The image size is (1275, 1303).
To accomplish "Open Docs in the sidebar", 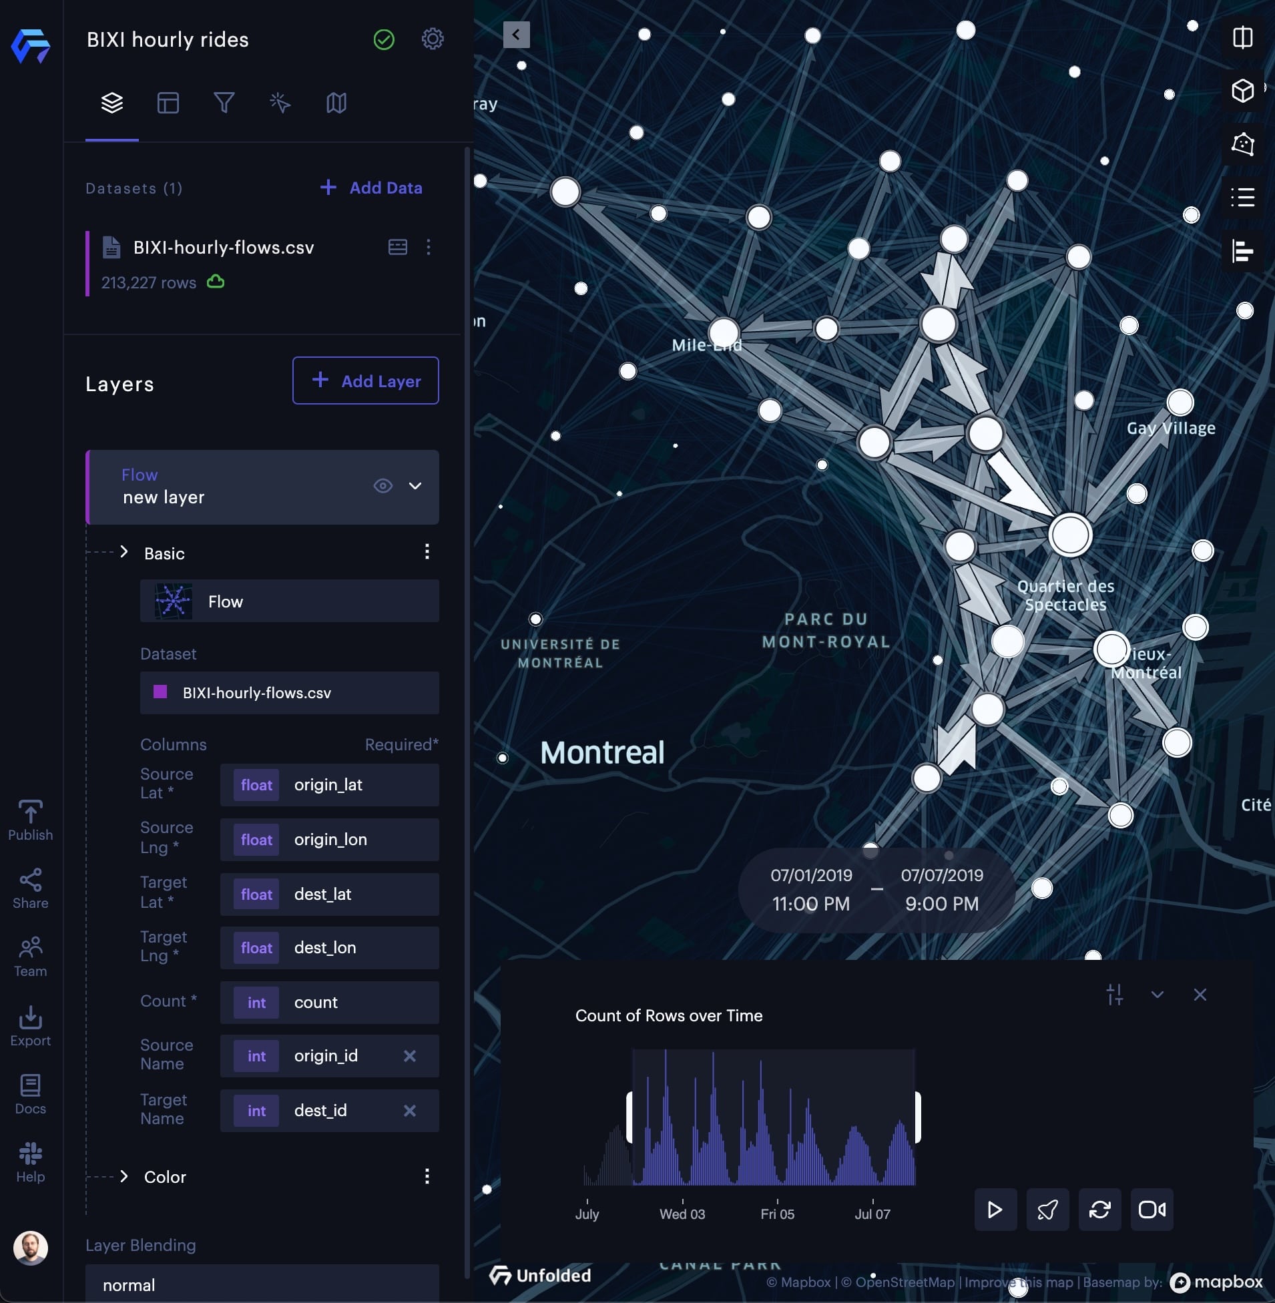I will [x=30, y=1094].
